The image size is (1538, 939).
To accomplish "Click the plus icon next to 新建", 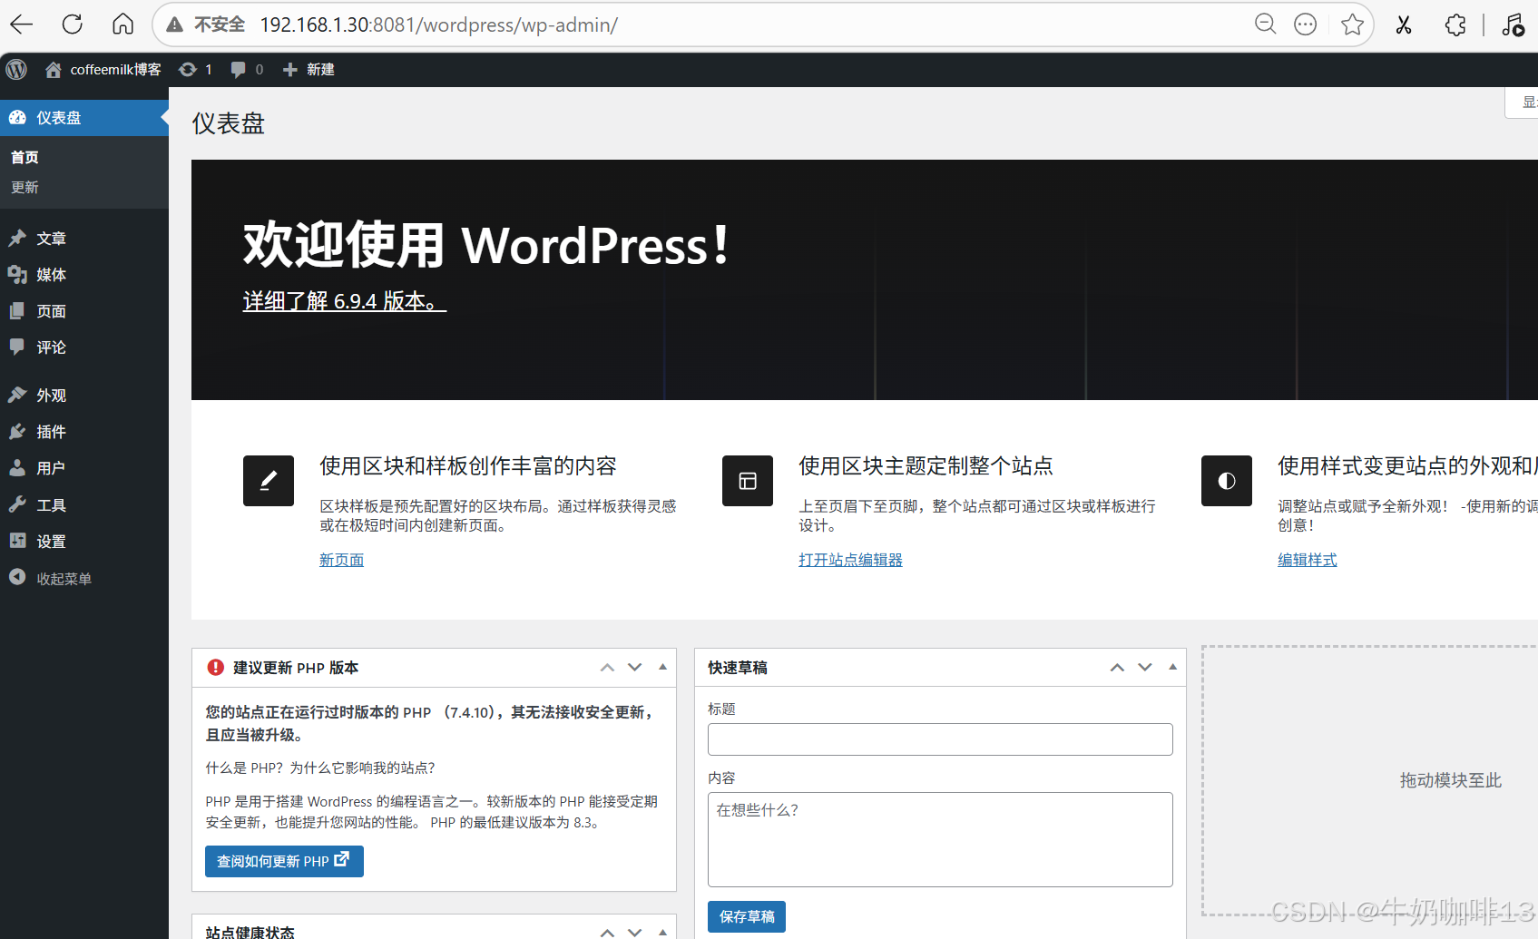I will [290, 70].
